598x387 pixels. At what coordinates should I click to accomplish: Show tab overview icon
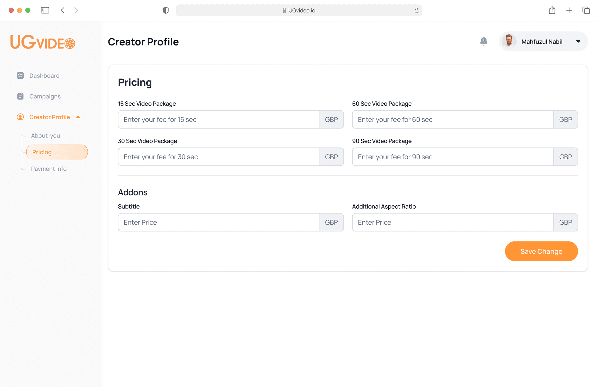pyautogui.click(x=586, y=10)
